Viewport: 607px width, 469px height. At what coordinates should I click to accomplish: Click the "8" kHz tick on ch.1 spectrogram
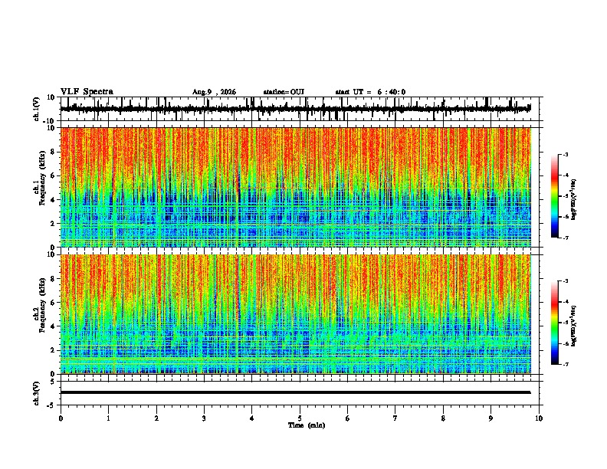point(54,152)
